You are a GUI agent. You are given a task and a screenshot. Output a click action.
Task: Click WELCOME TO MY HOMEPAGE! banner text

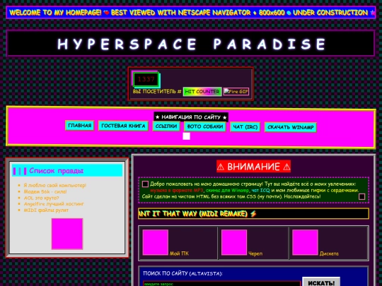pyautogui.click(x=56, y=13)
